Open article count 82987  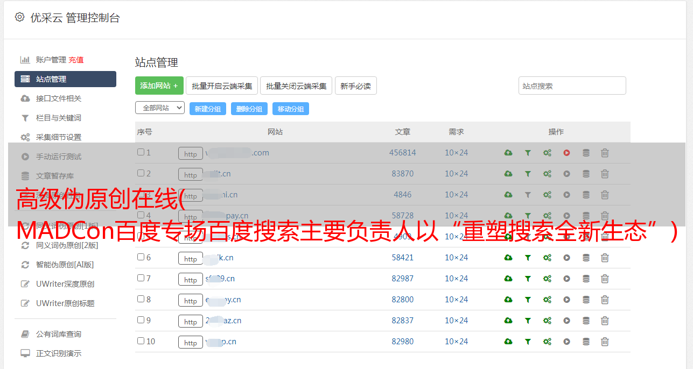(403, 279)
